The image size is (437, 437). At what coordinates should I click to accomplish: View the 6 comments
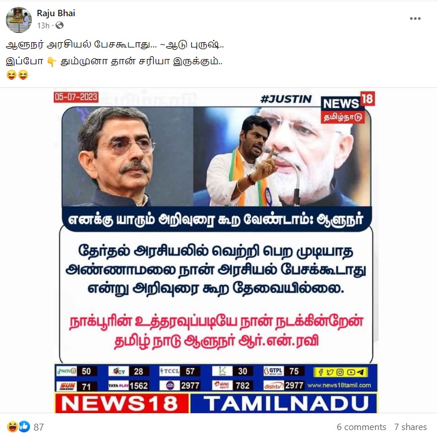(x=361, y=427)
